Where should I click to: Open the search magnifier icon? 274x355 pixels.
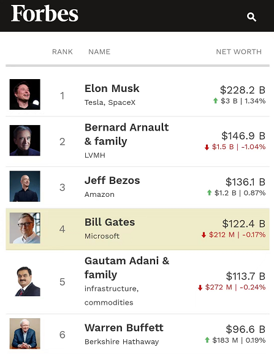point(251,17)
